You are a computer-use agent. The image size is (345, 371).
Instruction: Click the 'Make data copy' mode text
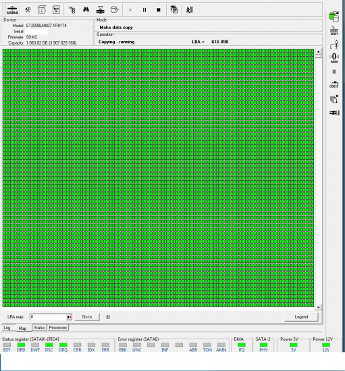click(116, 28)
